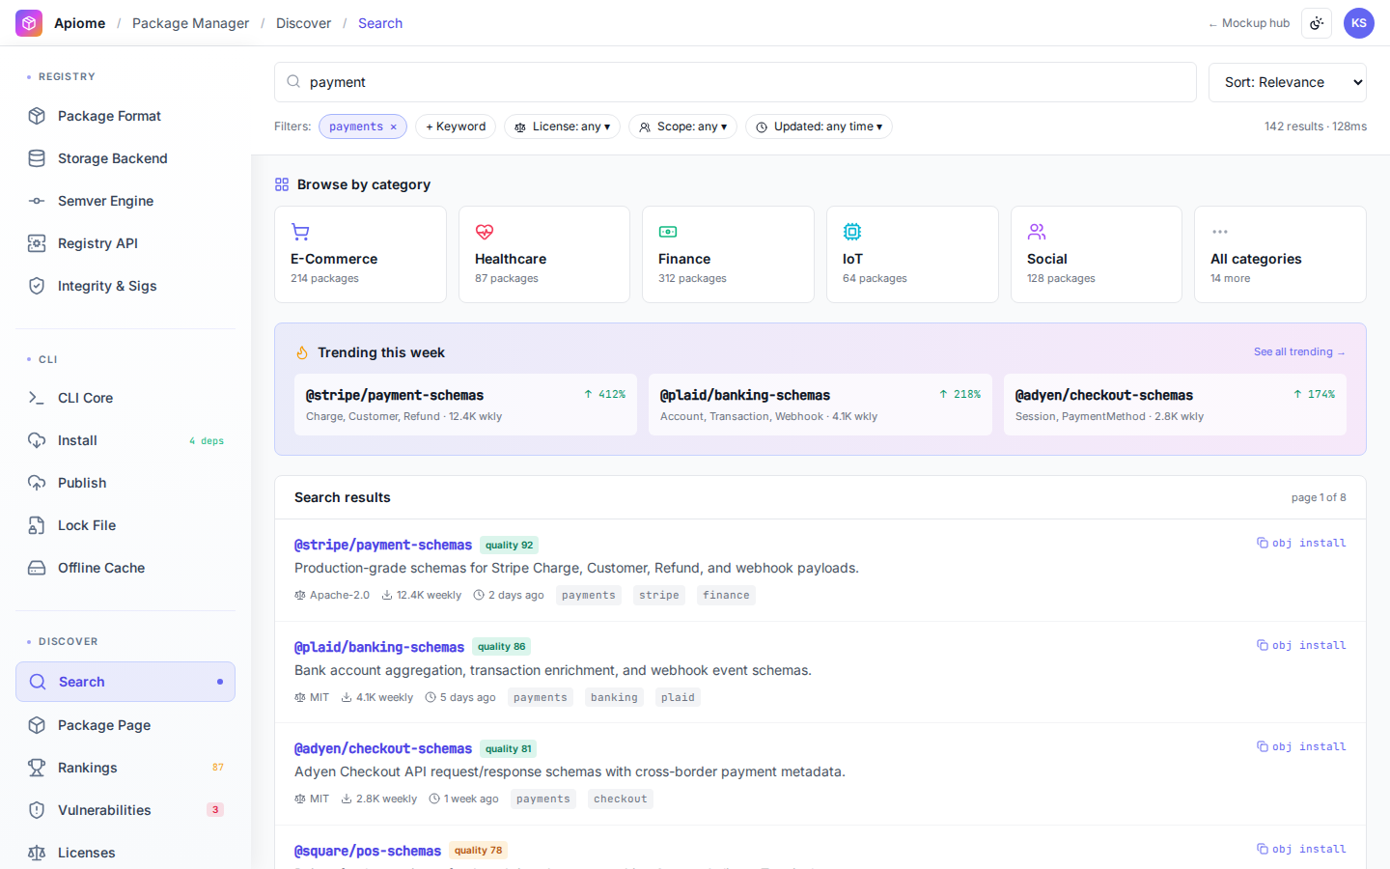The image size is (1390, 869).
Task: Copy obj install for stripe package
Action: (x=1301, y=543)
